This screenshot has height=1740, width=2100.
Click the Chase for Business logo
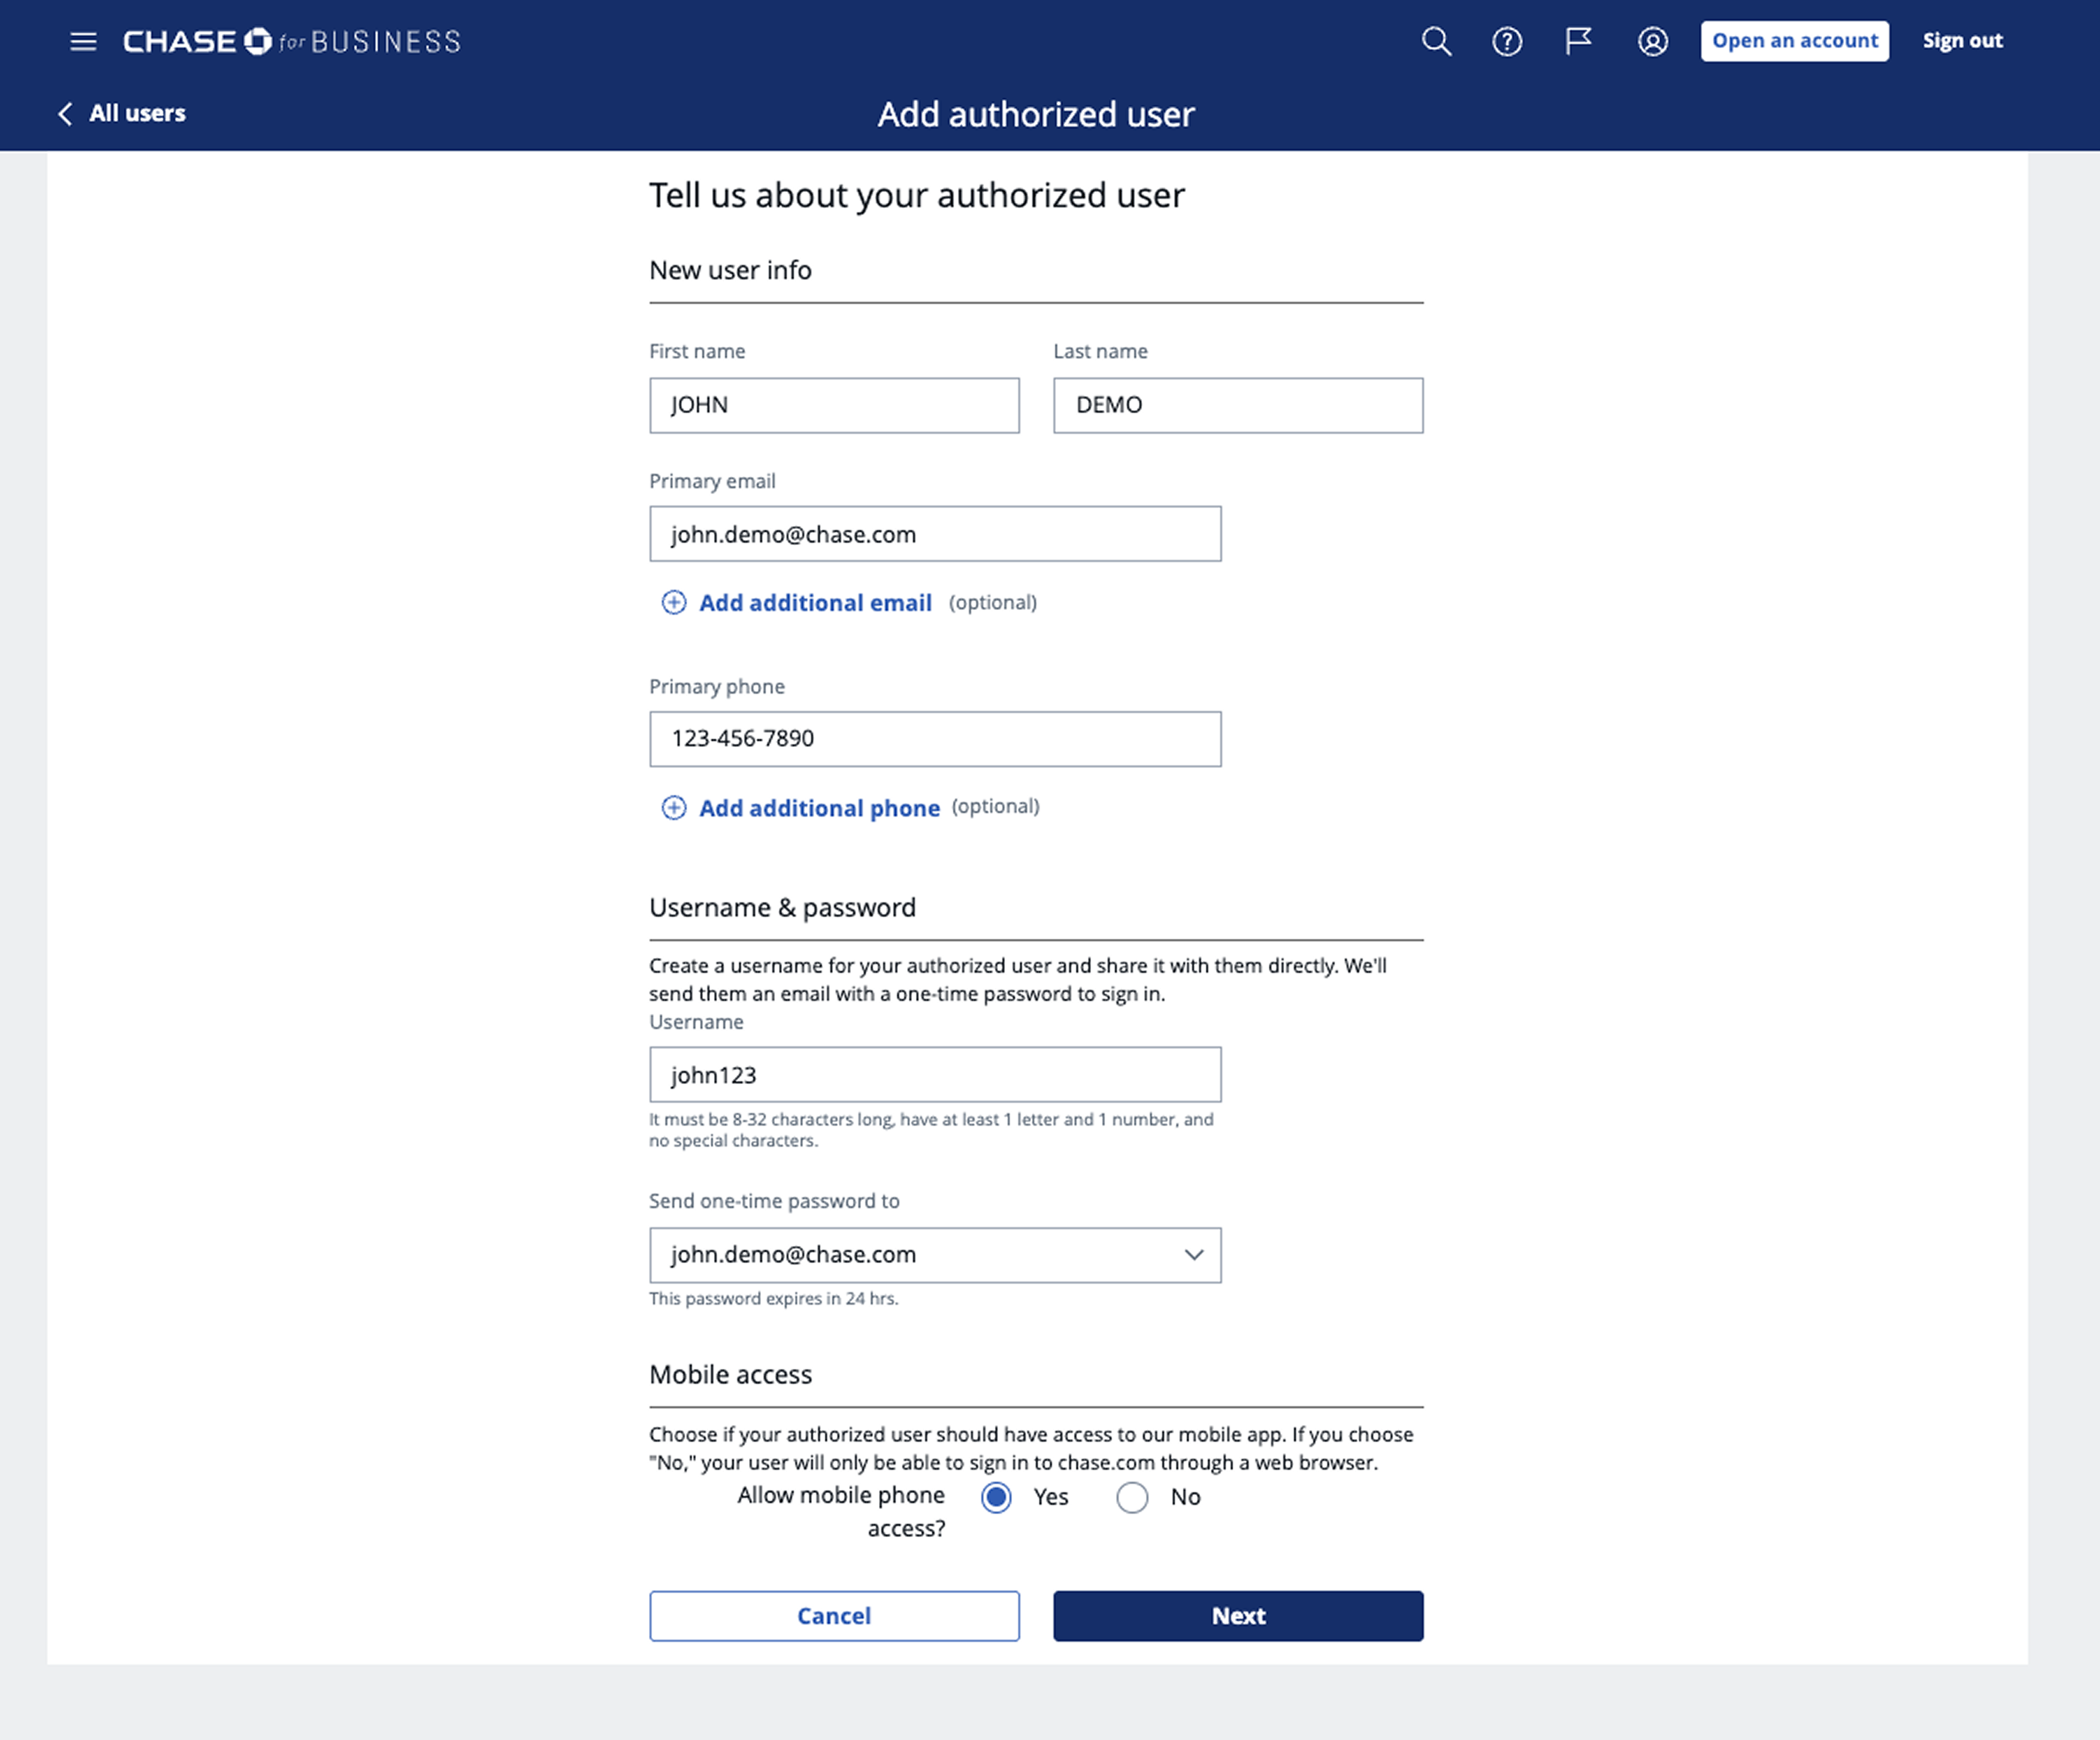(292, 41)
